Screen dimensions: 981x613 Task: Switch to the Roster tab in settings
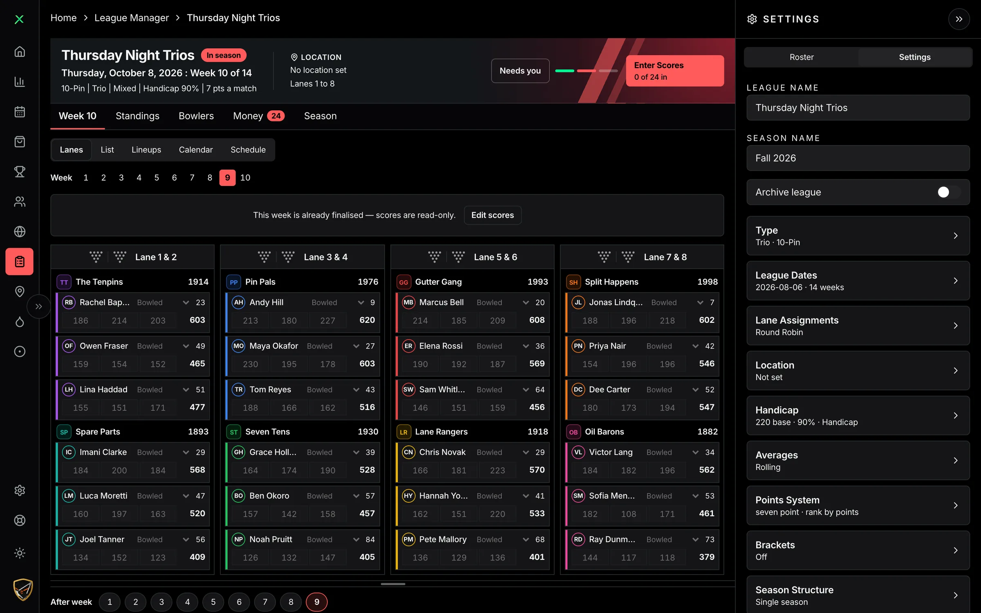801,57
